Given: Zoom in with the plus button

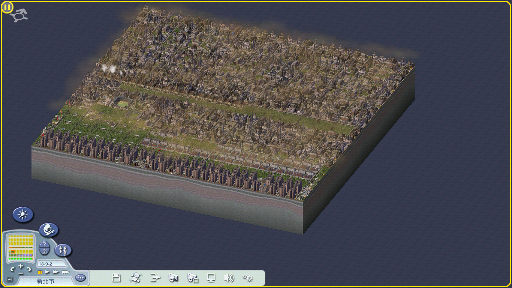Looking at the screenshot, I should 21,266.
